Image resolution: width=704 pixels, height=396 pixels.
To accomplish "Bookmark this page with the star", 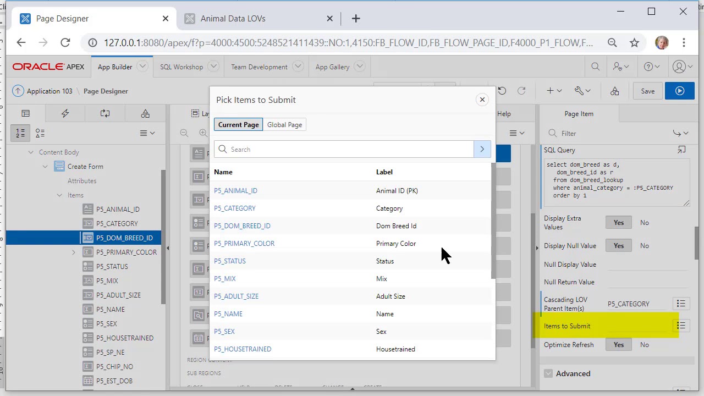I will 634,42.
